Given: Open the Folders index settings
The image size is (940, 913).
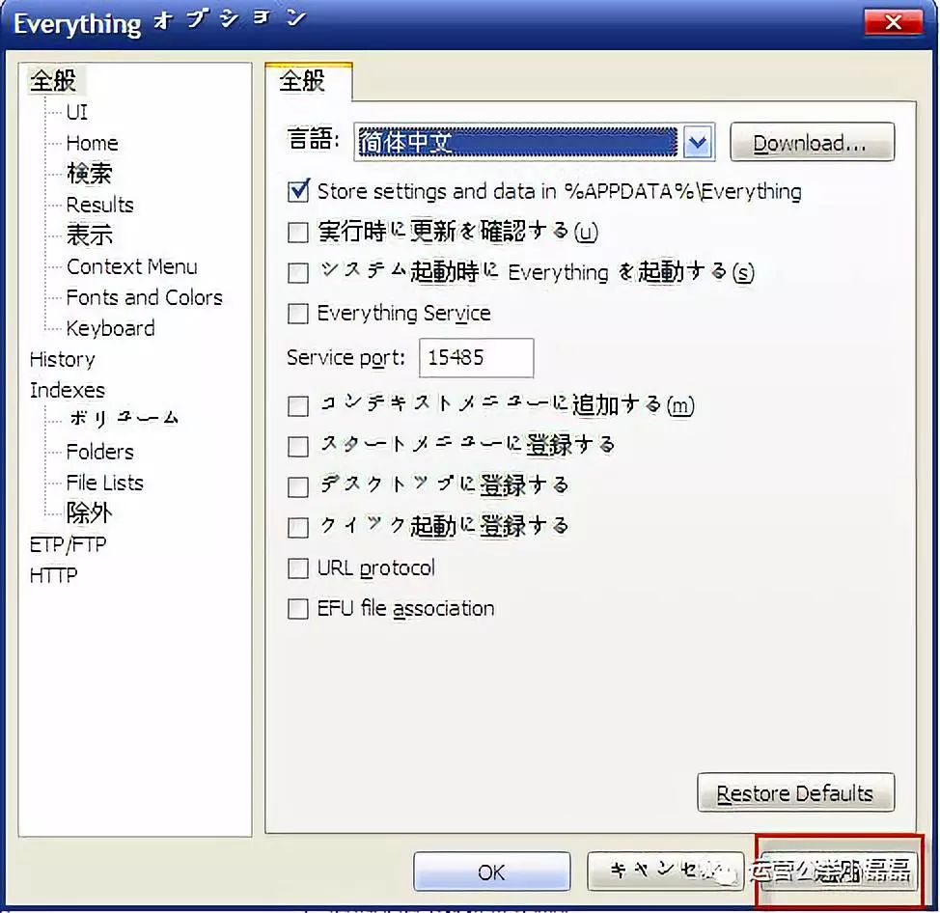Looking at the screenshot, I should (x=99, y=452).
